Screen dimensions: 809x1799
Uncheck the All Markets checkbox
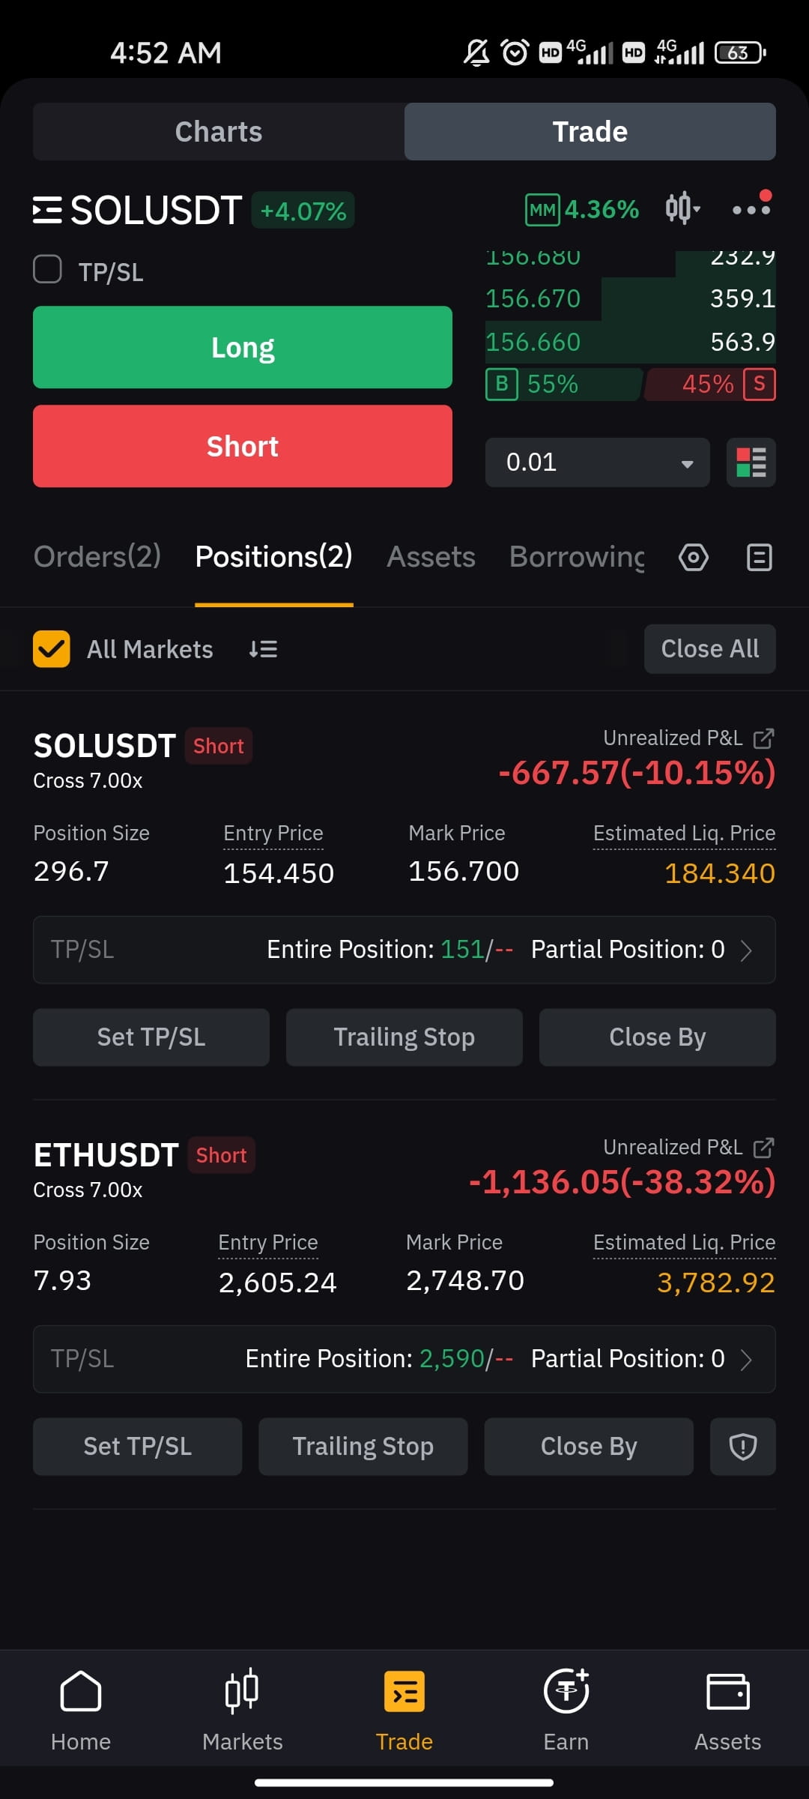coord(52,649)
